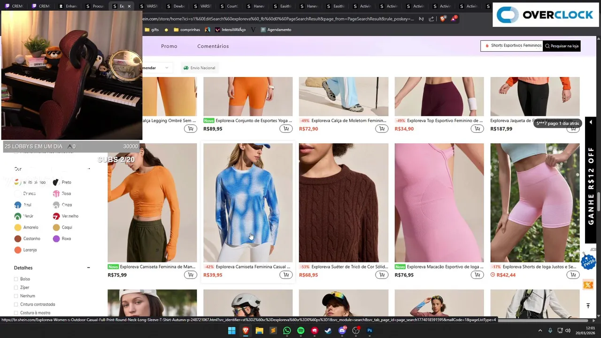Open the Comentários store tab
601x338 pixels.
(213, 46)
